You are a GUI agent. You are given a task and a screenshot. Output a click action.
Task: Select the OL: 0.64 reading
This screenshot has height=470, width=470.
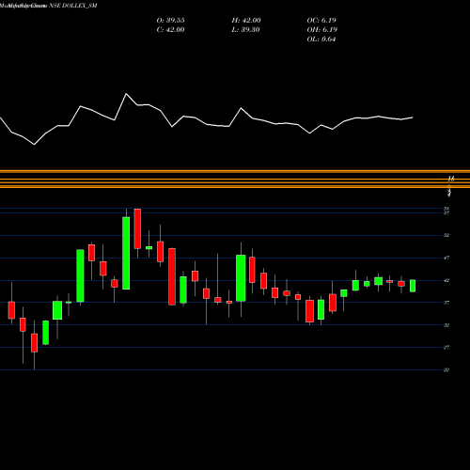point(321,39)
